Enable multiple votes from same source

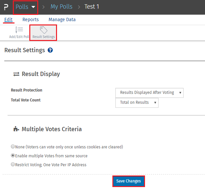click(x=13, y=156)
